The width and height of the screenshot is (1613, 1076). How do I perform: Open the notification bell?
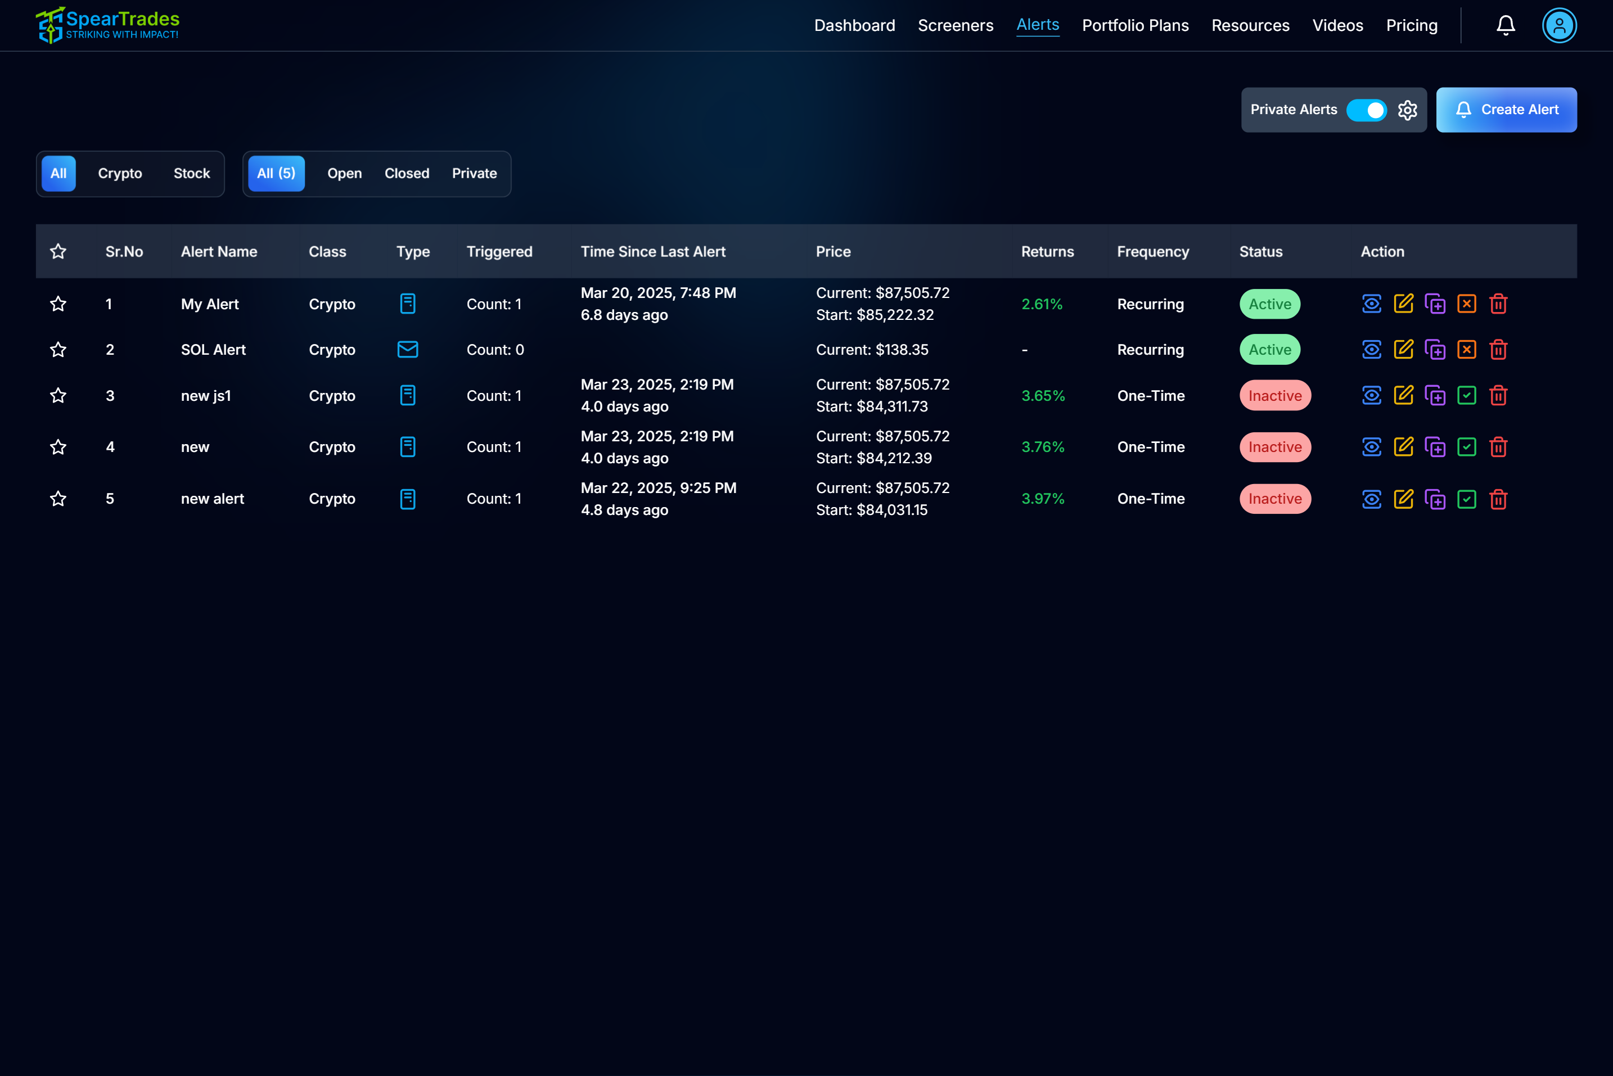[1505, 25]
